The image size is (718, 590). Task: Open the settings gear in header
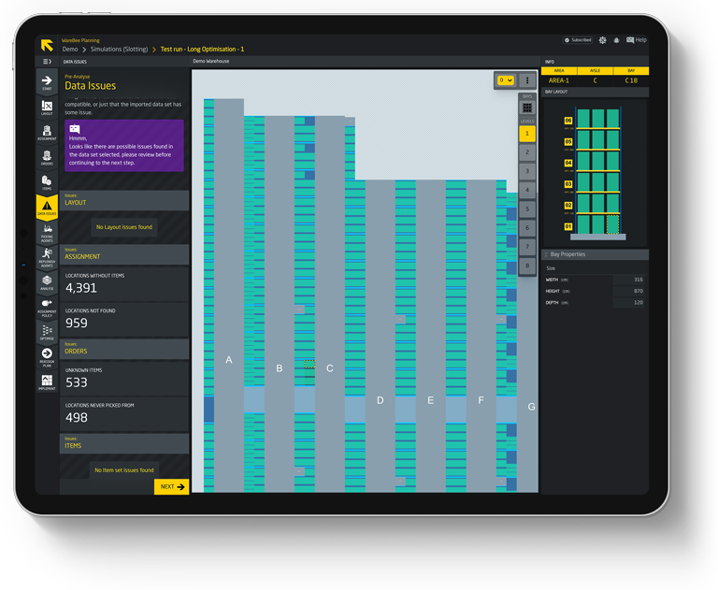pos(603,40)
